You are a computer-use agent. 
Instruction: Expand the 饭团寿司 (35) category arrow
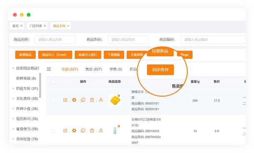[13, 119]
